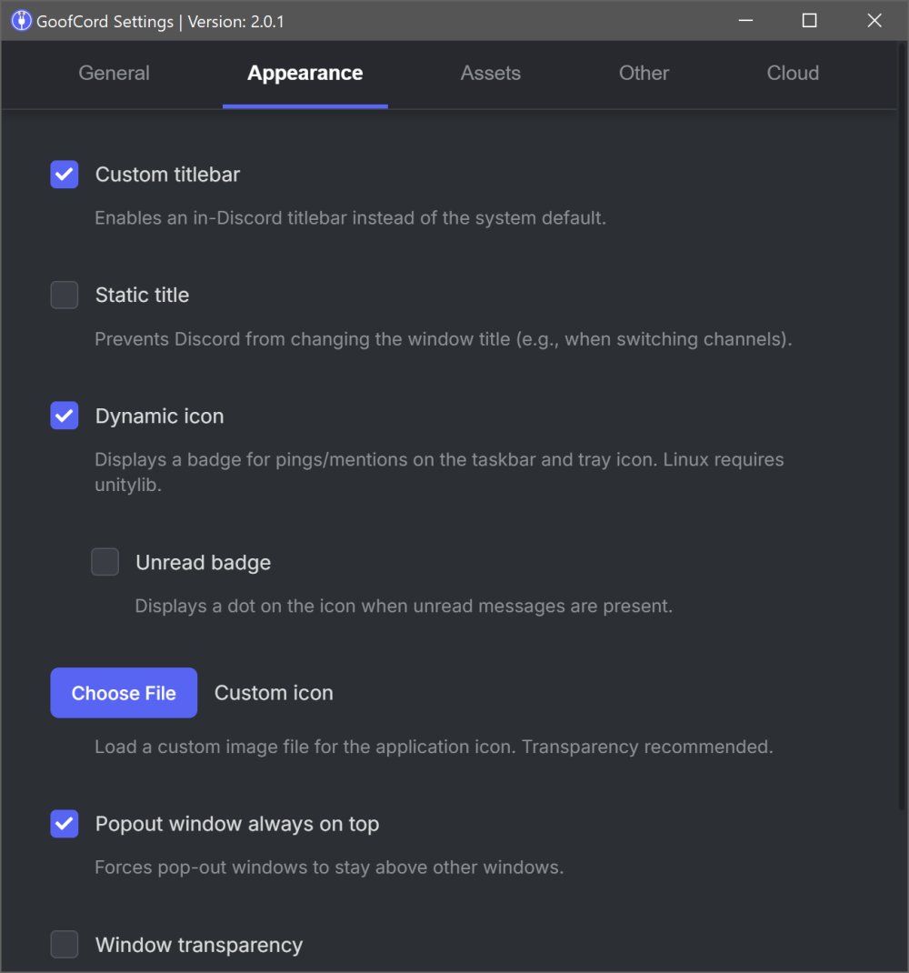Click the "Unread badge" label text
The image size is (909, 973).
click(x=204, y=563)
